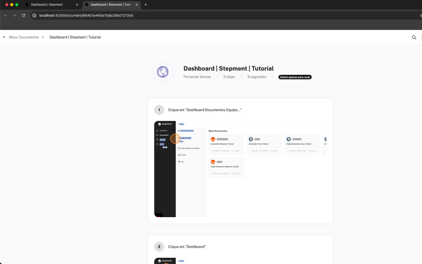Click the "Visível apenas para você" badge
The height and width of the screenshot is (264, 422).
tap(295, 77)
